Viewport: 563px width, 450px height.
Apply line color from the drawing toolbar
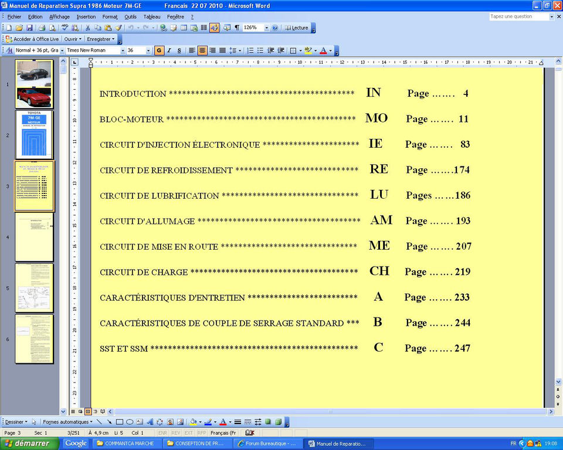click(x=208, y=422)
